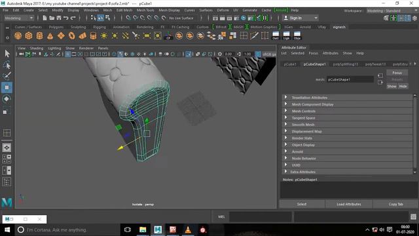Viewport: 419px width, 236px height.
Task: Create a polygon pipe from the shelf
Action: tap(93, 35)
